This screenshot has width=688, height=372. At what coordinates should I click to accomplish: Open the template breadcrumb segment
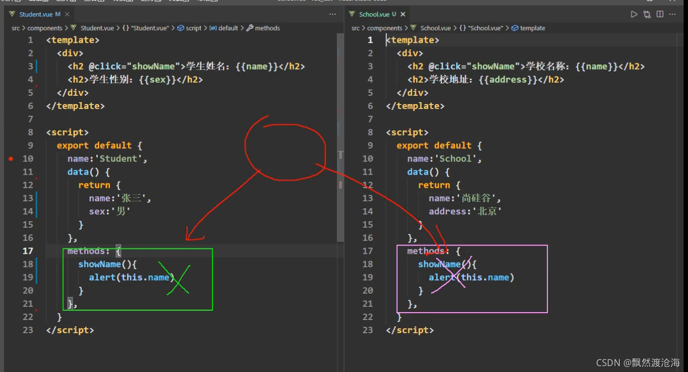pos(529,28)
